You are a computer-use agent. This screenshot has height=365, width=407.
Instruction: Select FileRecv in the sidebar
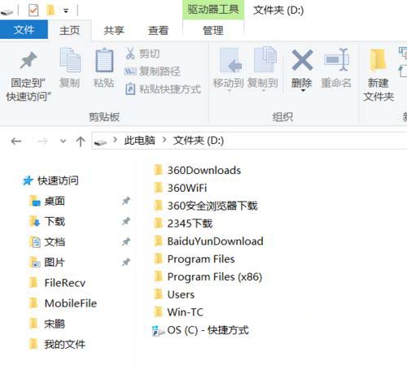pos(65,283)
